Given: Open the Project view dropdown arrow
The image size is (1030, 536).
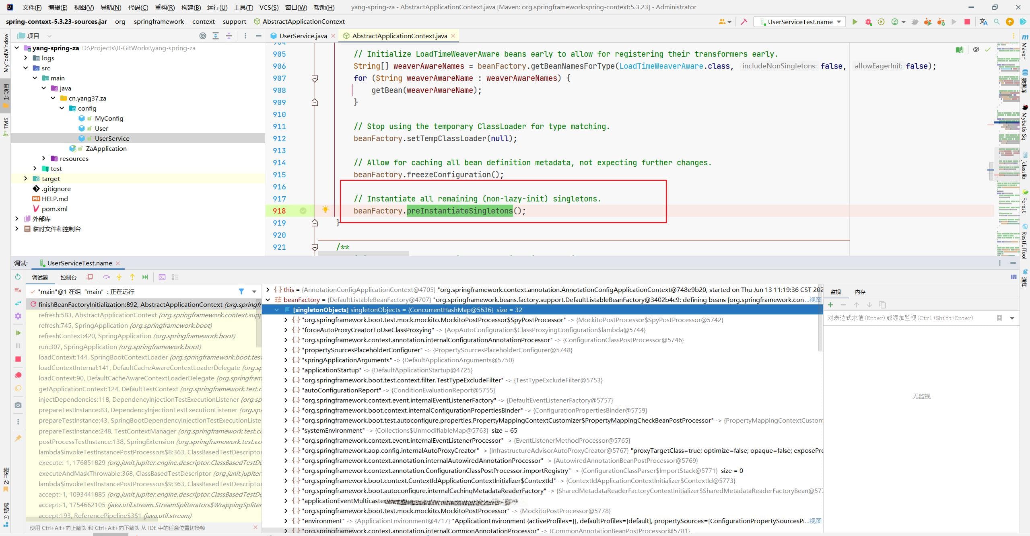Looking at the screenshot, I should pyautogui.click(x=49, y=36).
